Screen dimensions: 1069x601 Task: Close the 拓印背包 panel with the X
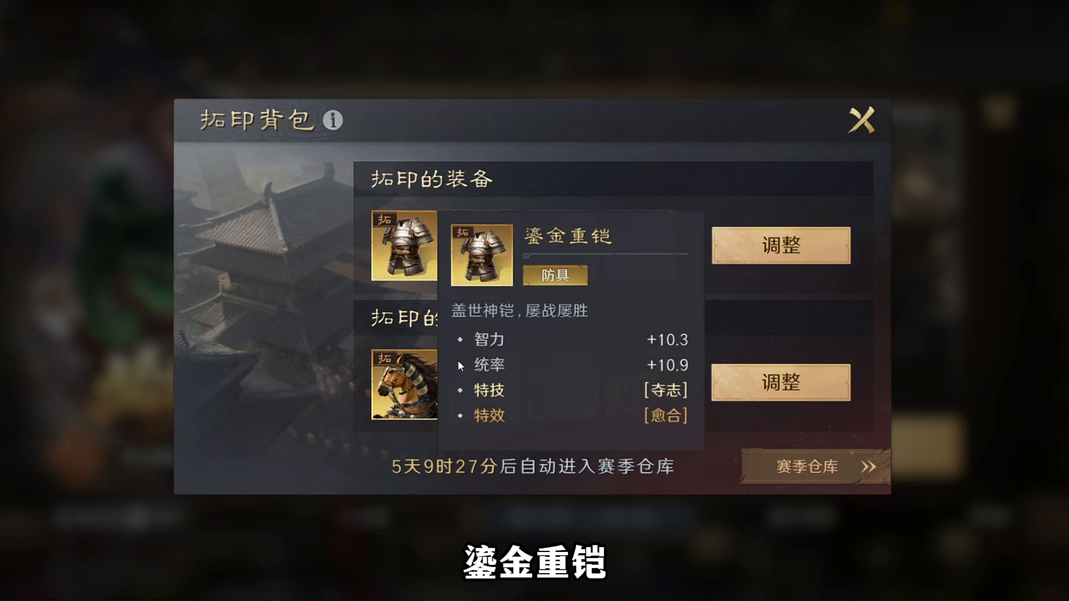861,120
